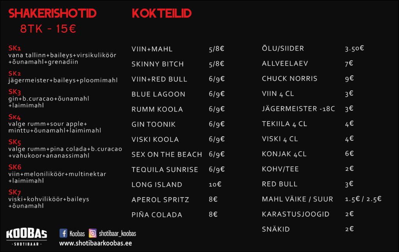Select the SHAKERISHOTID heading
The height and width of the screenshot is (252, 399).
click(x=53, y=14)
